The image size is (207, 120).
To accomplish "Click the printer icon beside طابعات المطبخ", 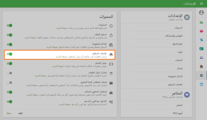I will click(x=111, y=54).
